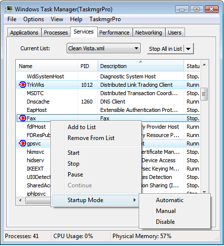Viewport: 224px width, 246px height.
Task: Click the vertical scrollbar thumb of services list
Action: click(x=204, y=94)
